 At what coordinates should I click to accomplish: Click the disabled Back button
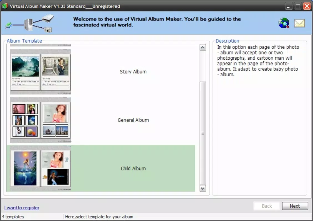coord(267,206)
